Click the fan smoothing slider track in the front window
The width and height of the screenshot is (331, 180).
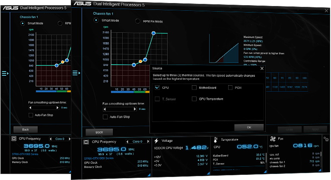pyautogui.click(x=120, y=109)
